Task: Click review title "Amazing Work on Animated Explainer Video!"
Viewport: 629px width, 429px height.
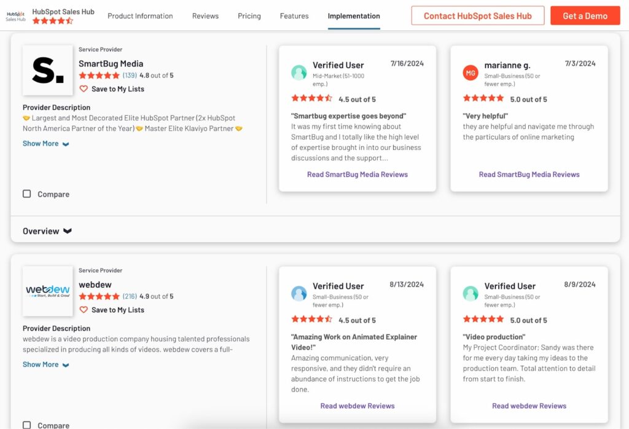Action: point(354,342)
